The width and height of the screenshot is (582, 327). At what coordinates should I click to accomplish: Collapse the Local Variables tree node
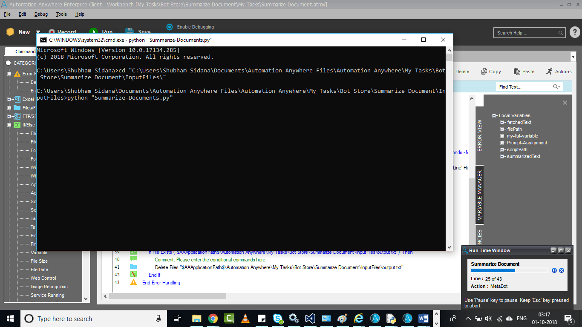click(x=494, y=115)
